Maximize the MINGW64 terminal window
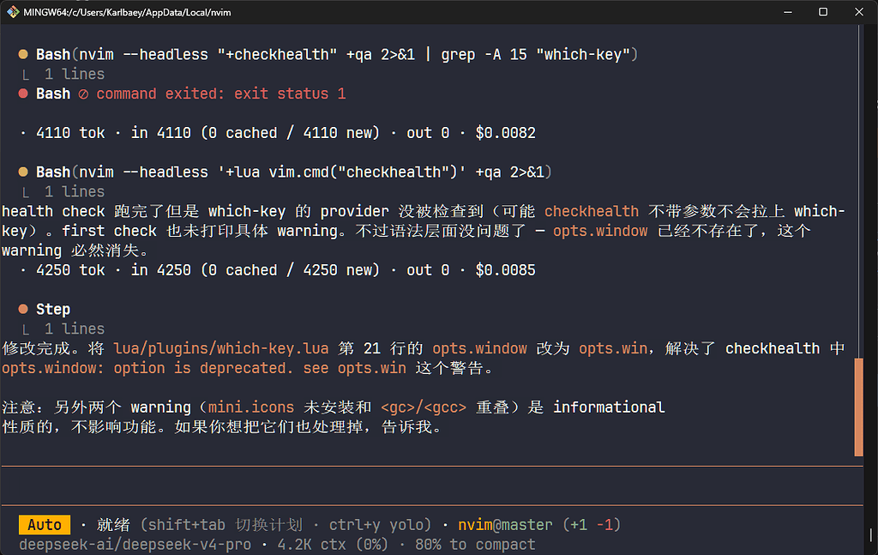The height and width of the screenshot is (555, 878). tap(823, 12)
